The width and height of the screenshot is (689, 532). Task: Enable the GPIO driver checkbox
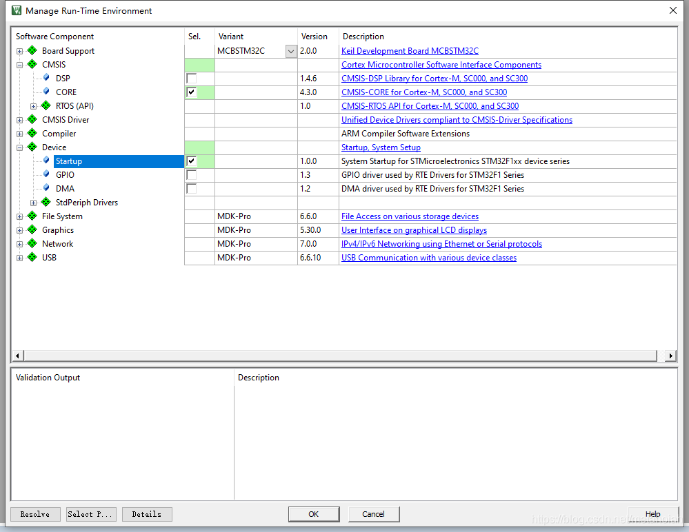pos(192,175)
